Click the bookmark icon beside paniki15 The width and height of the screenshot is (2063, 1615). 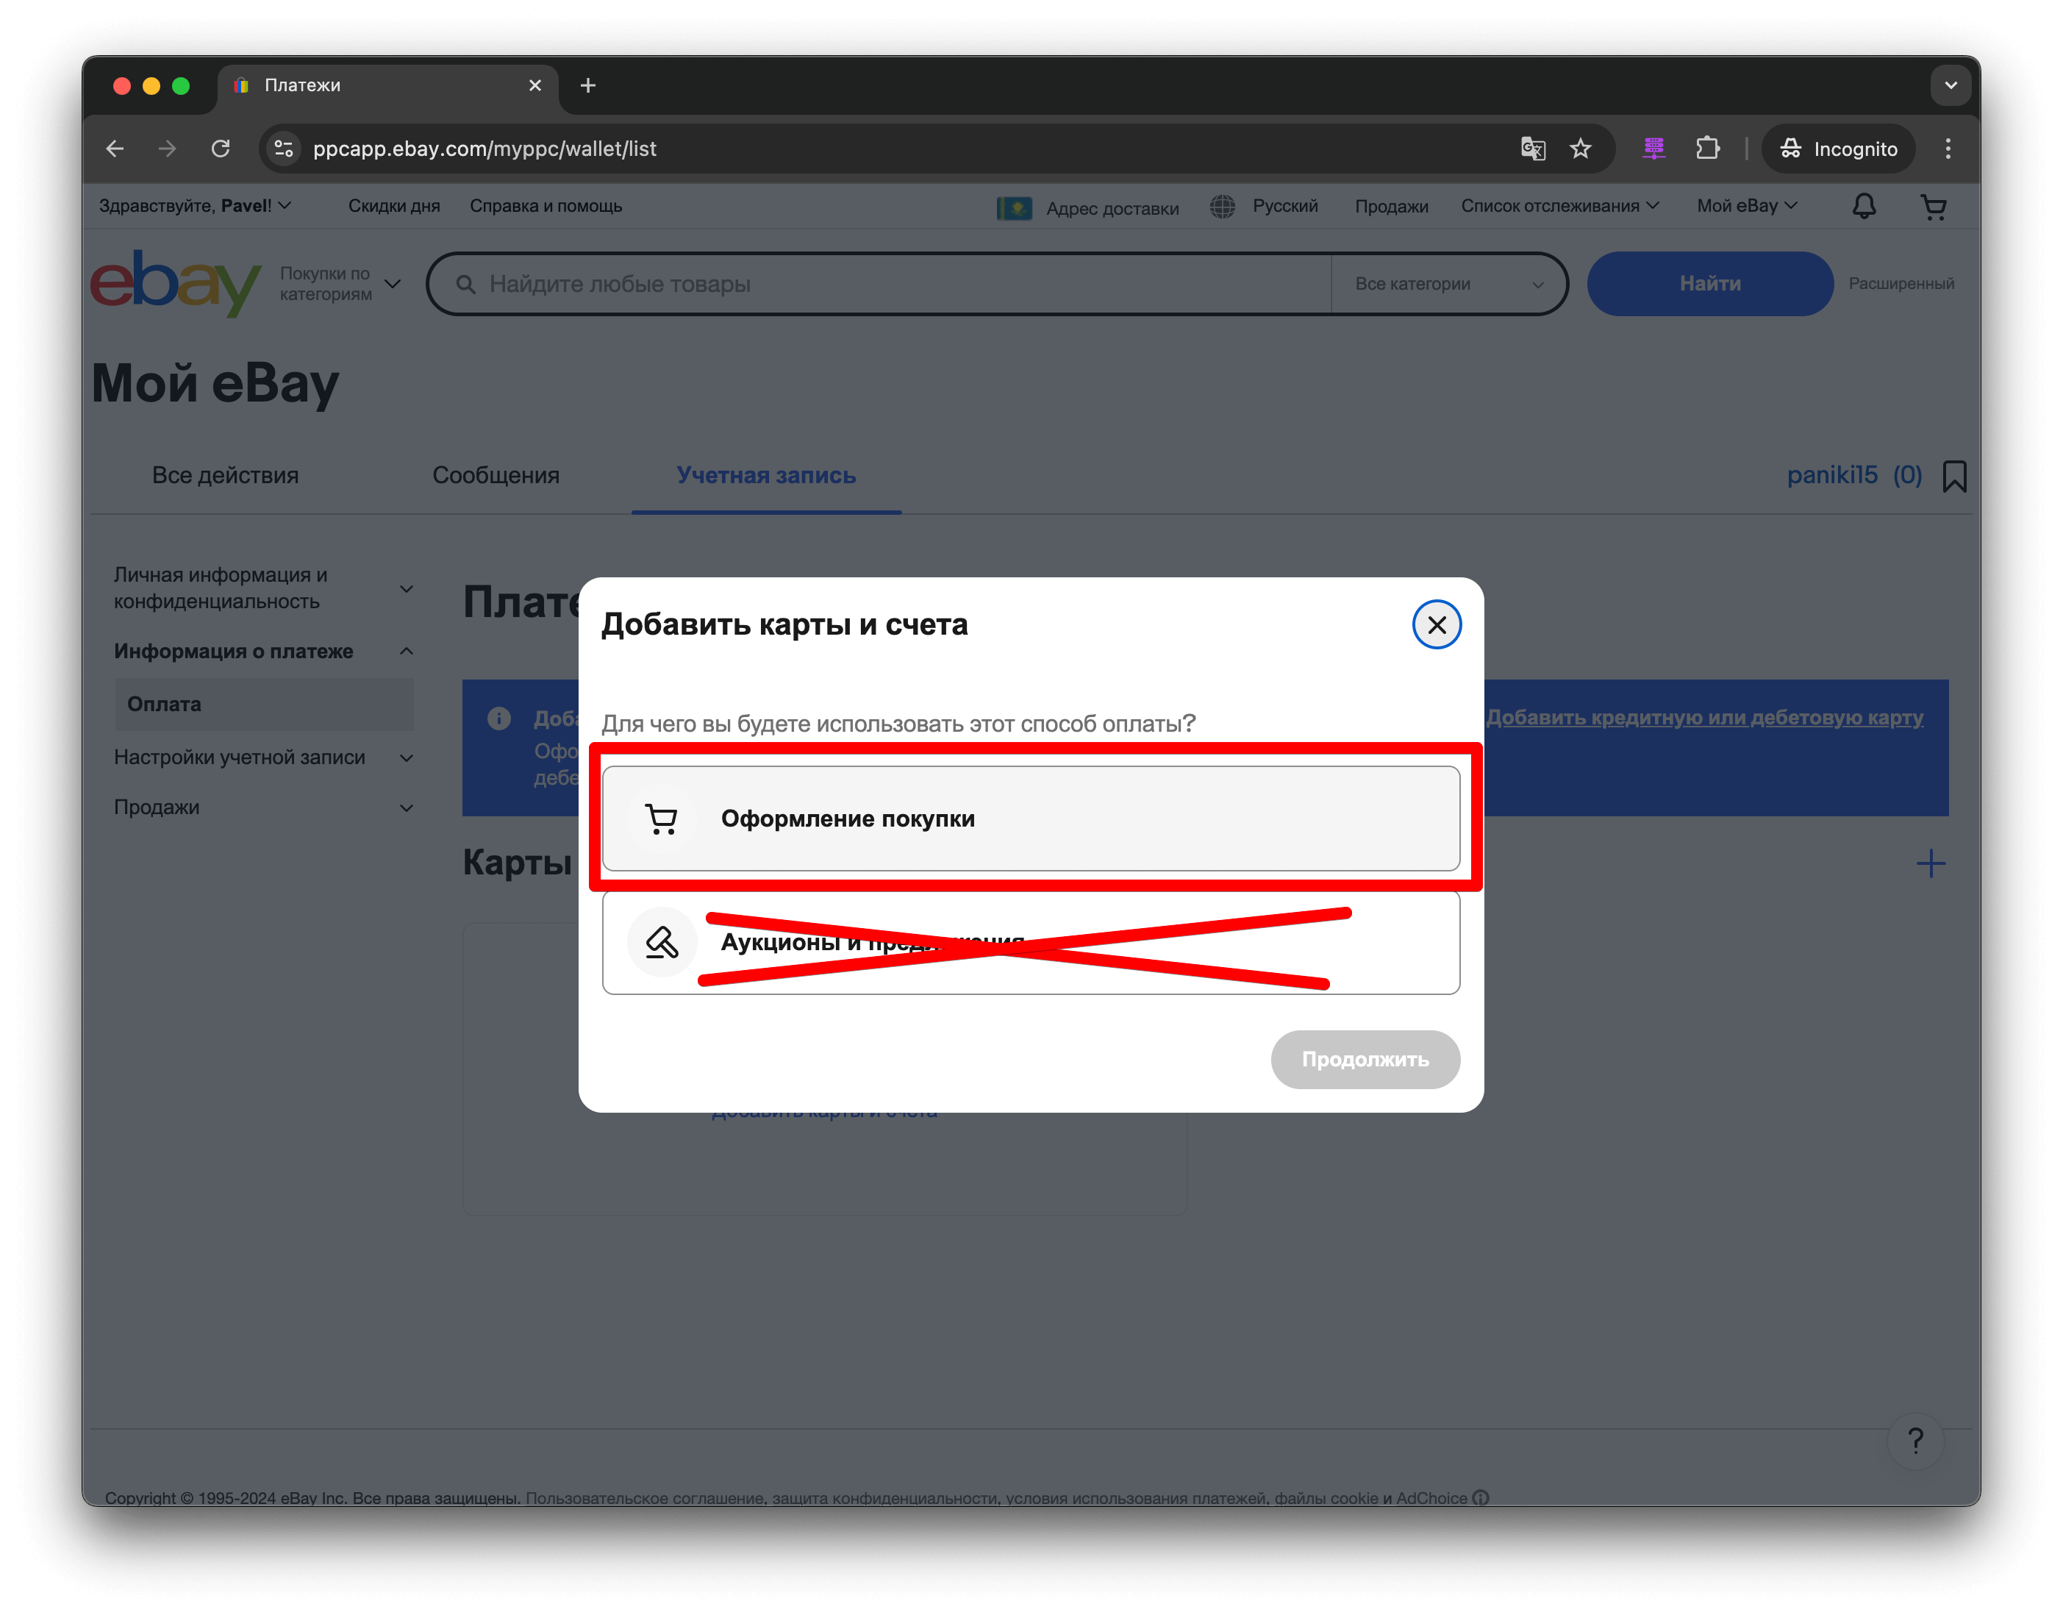pos(1954,476)
